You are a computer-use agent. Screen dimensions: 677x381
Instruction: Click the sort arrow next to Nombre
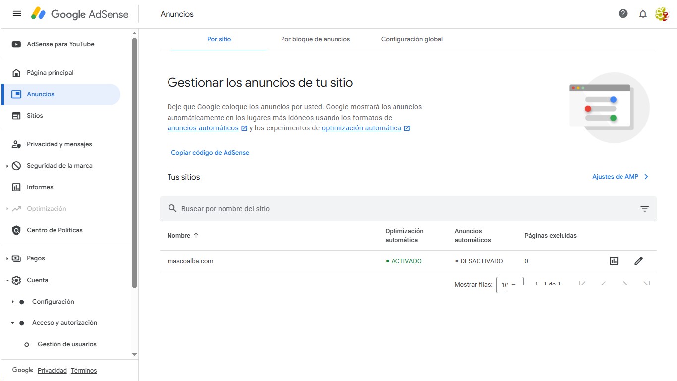pos(196,235)
